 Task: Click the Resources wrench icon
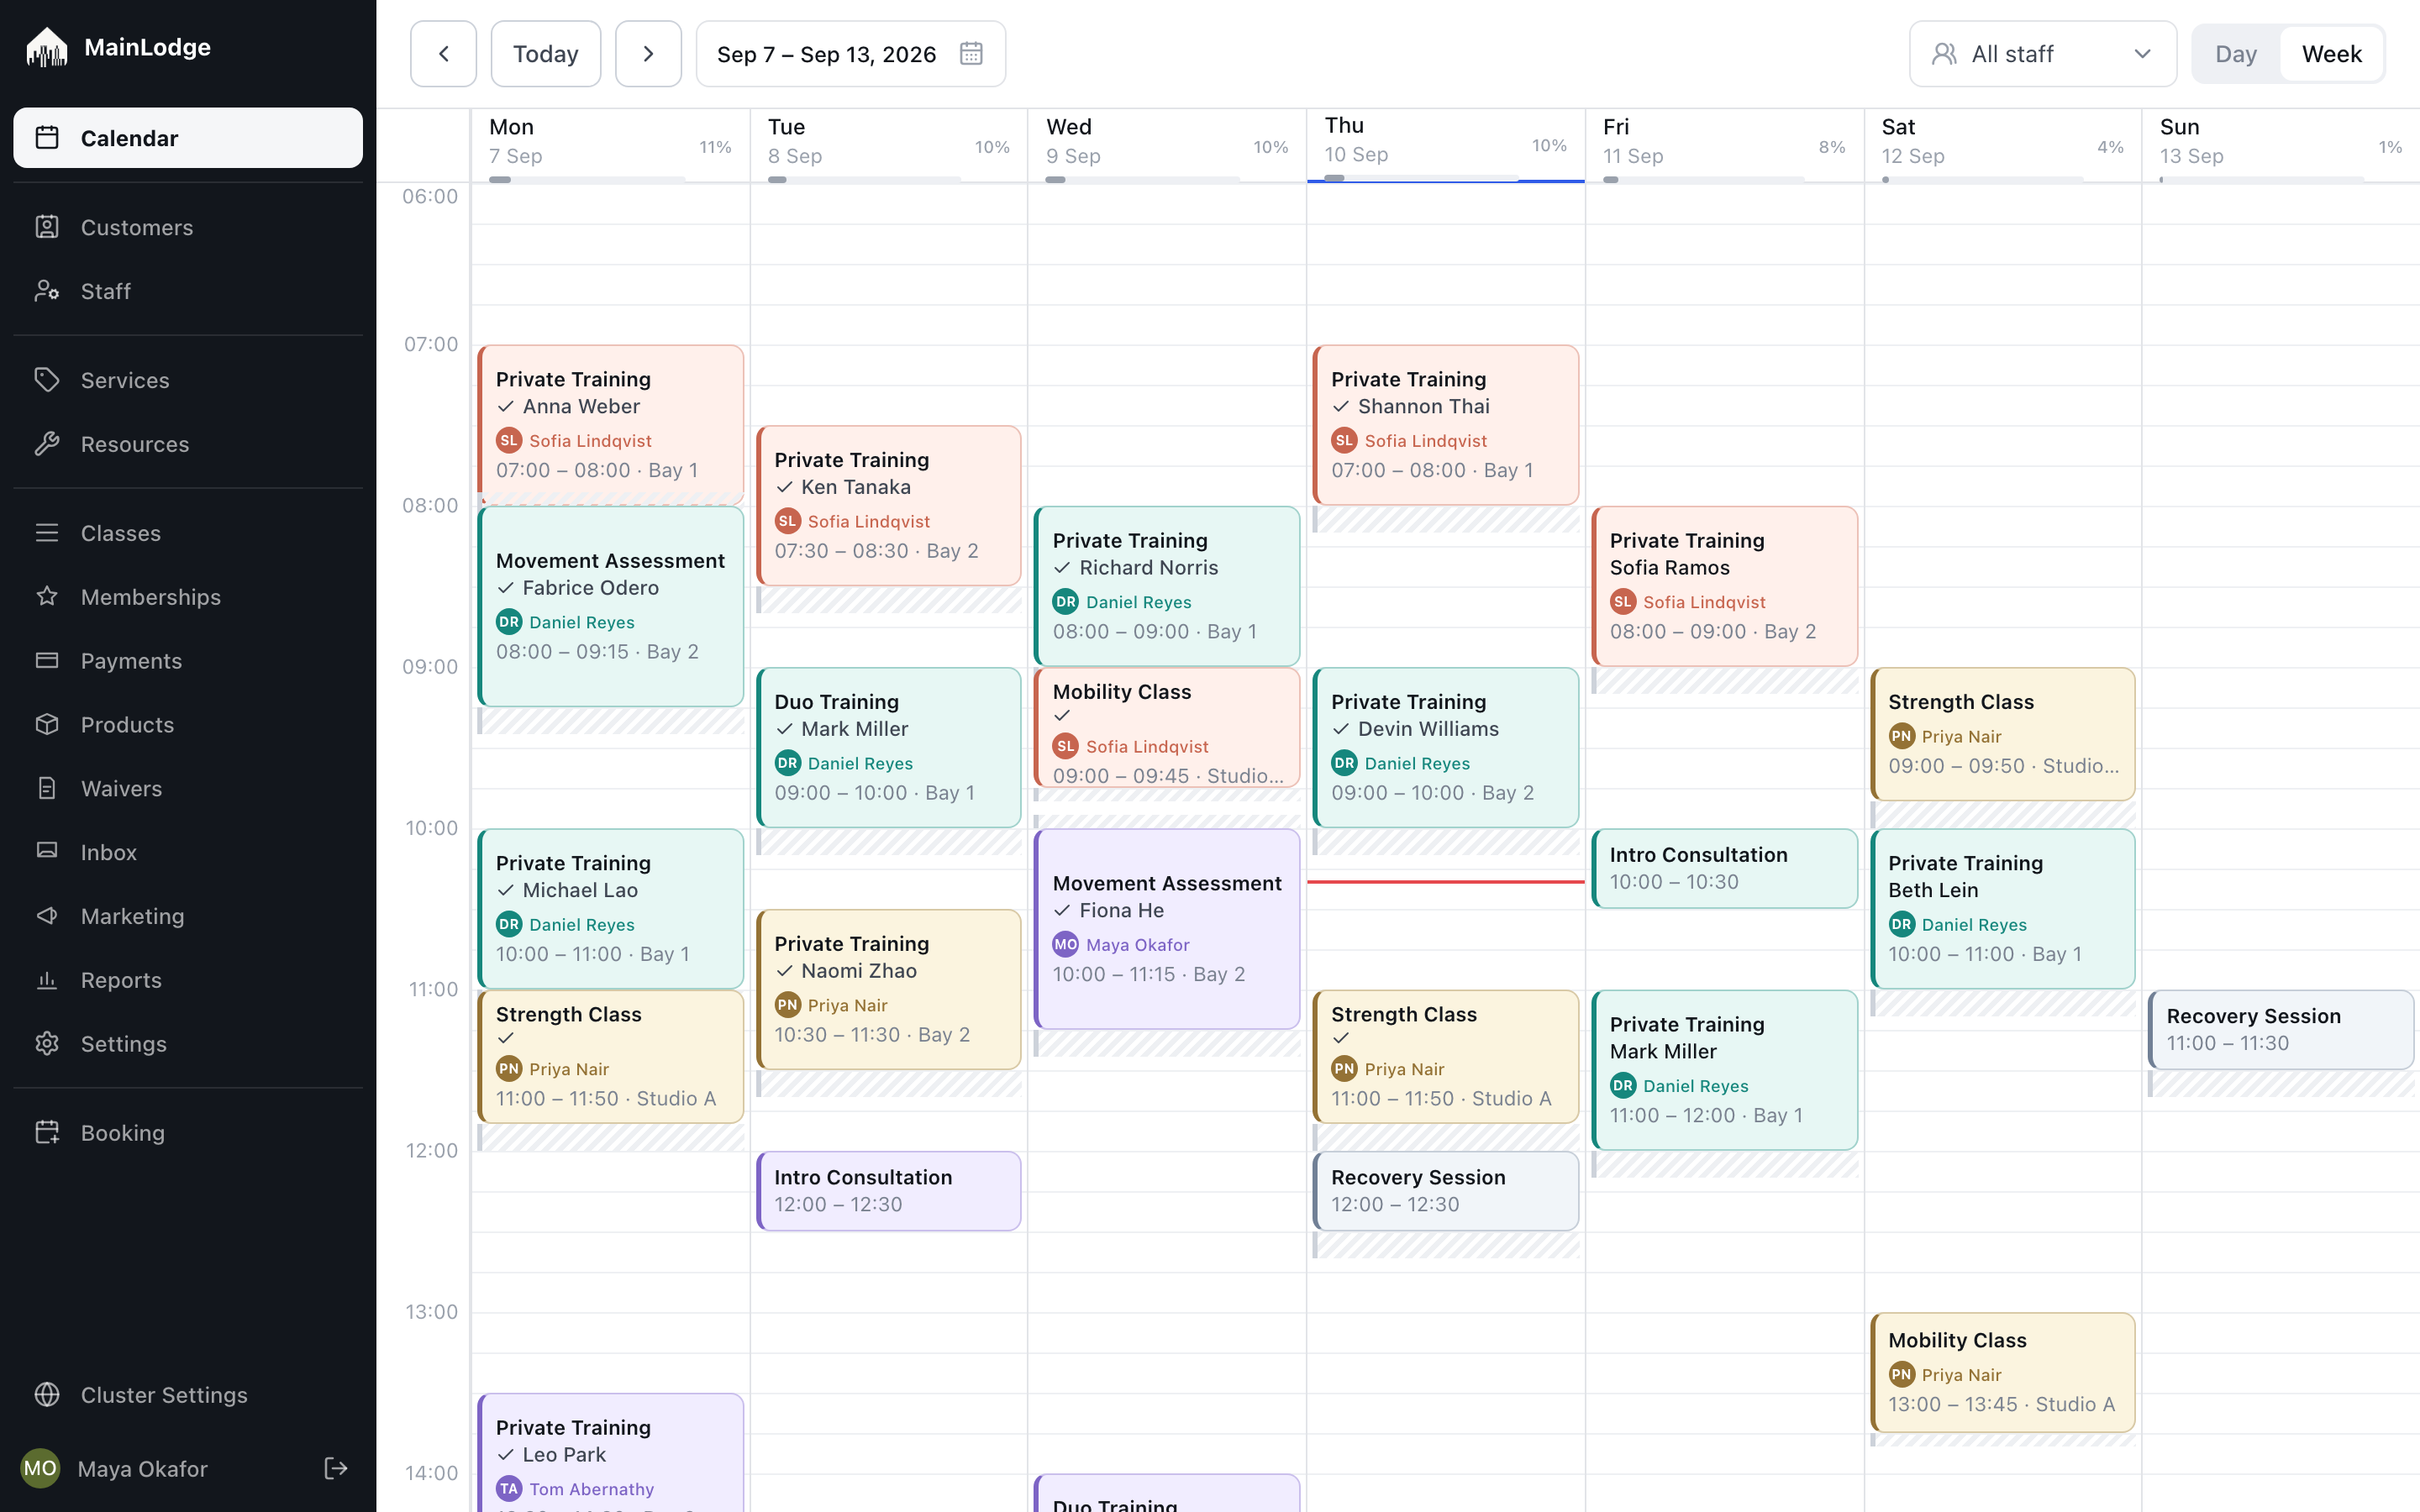[47, 444]
